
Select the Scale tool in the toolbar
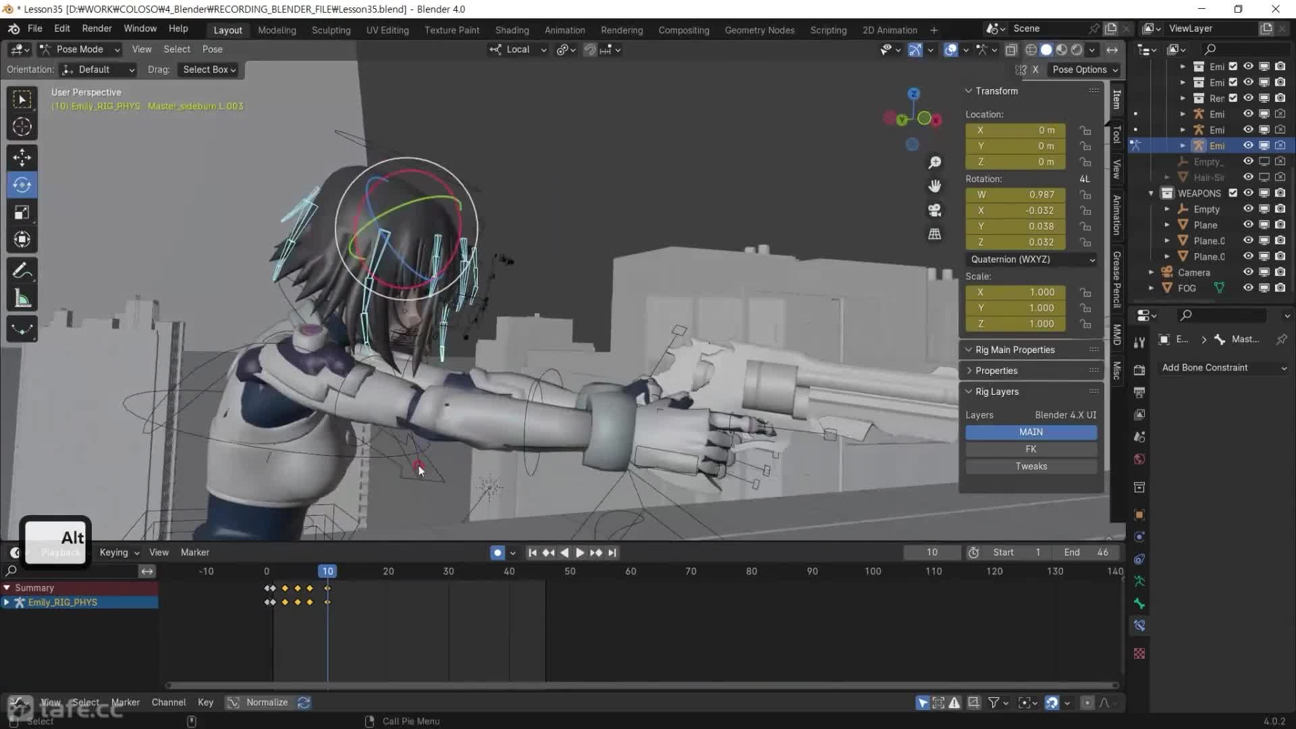22,212
